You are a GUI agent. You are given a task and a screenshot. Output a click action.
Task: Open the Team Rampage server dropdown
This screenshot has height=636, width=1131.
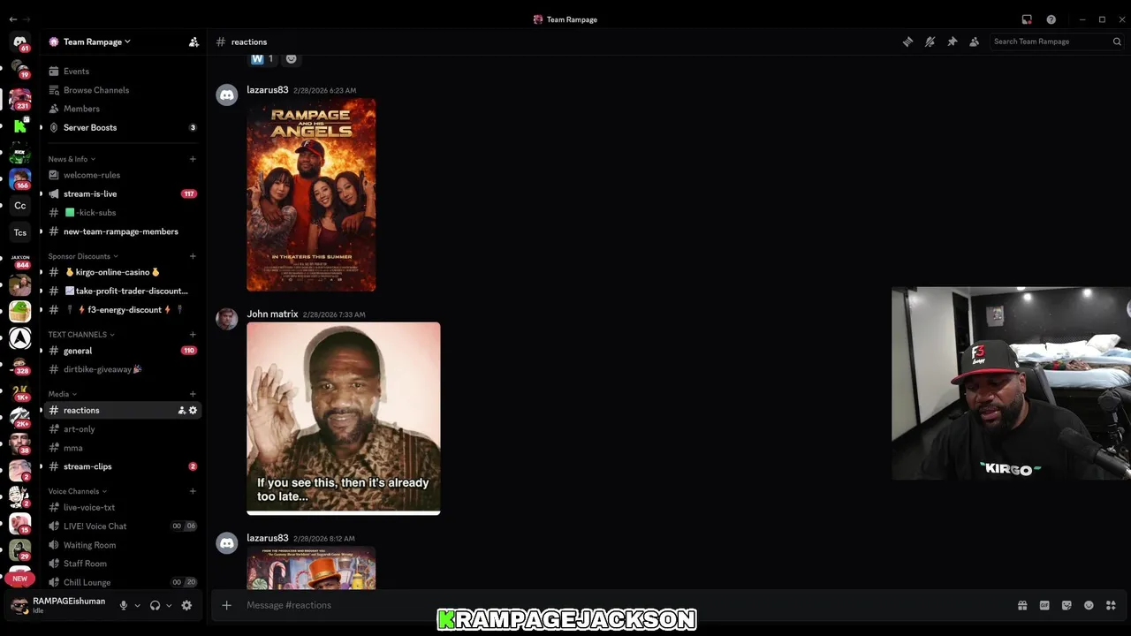[x=97, y=42]
